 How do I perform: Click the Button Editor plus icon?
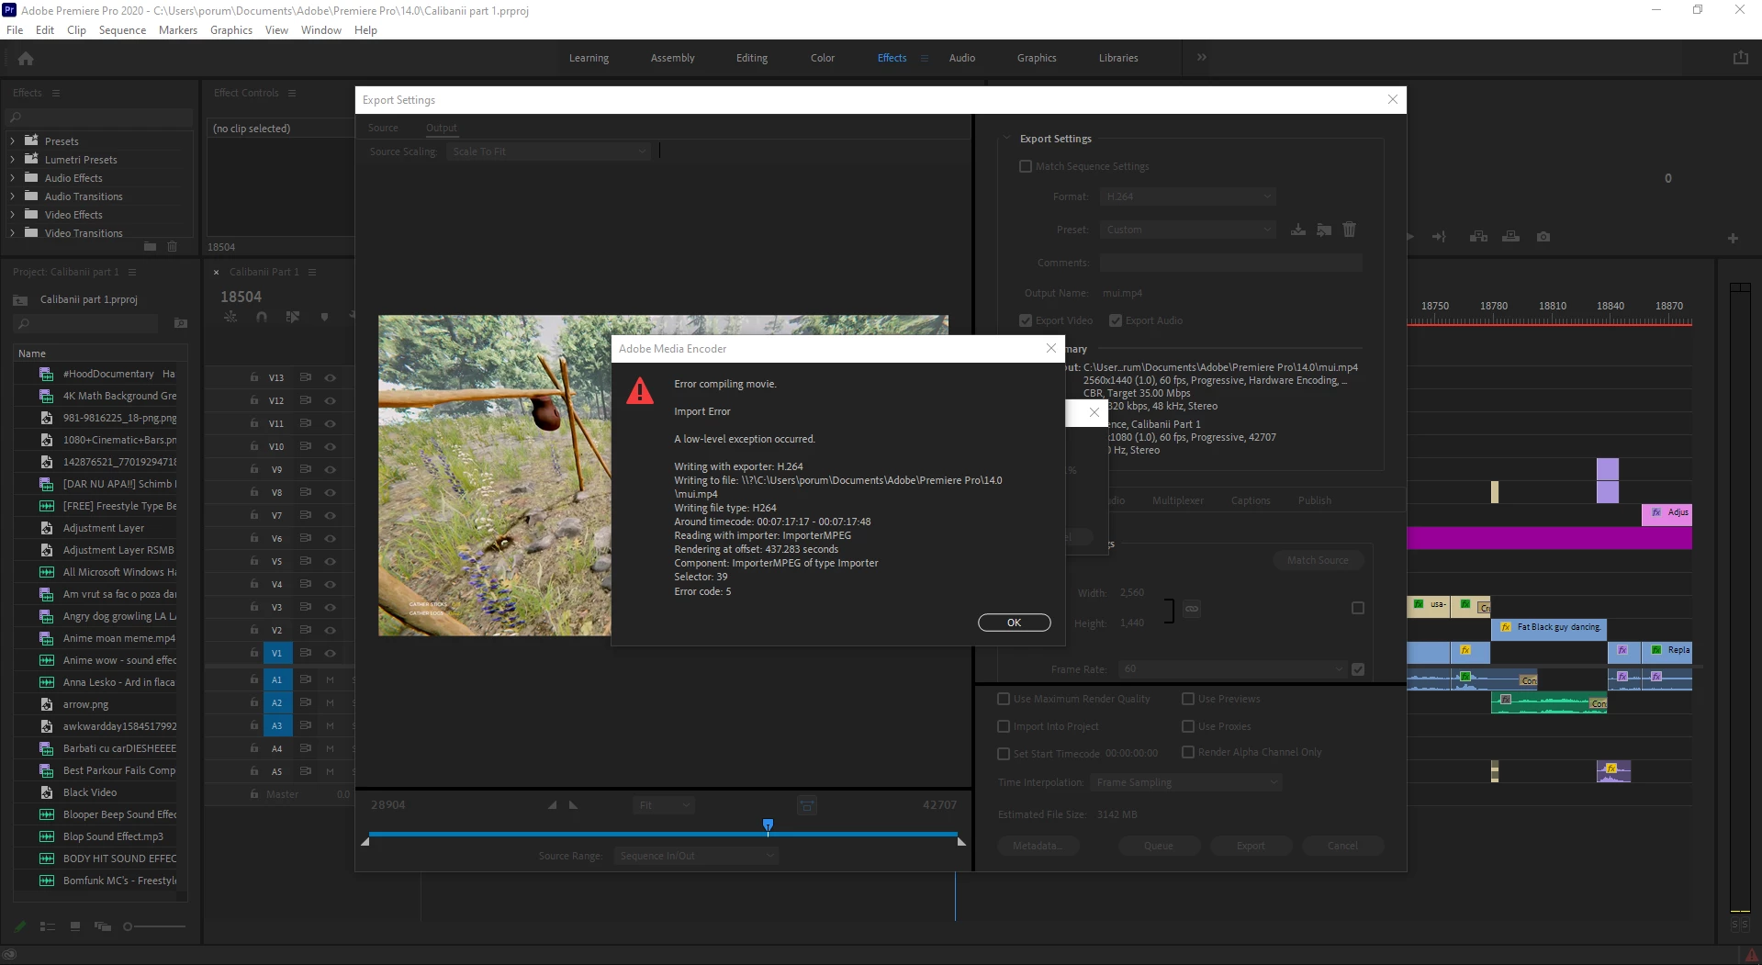point(1733,239)
